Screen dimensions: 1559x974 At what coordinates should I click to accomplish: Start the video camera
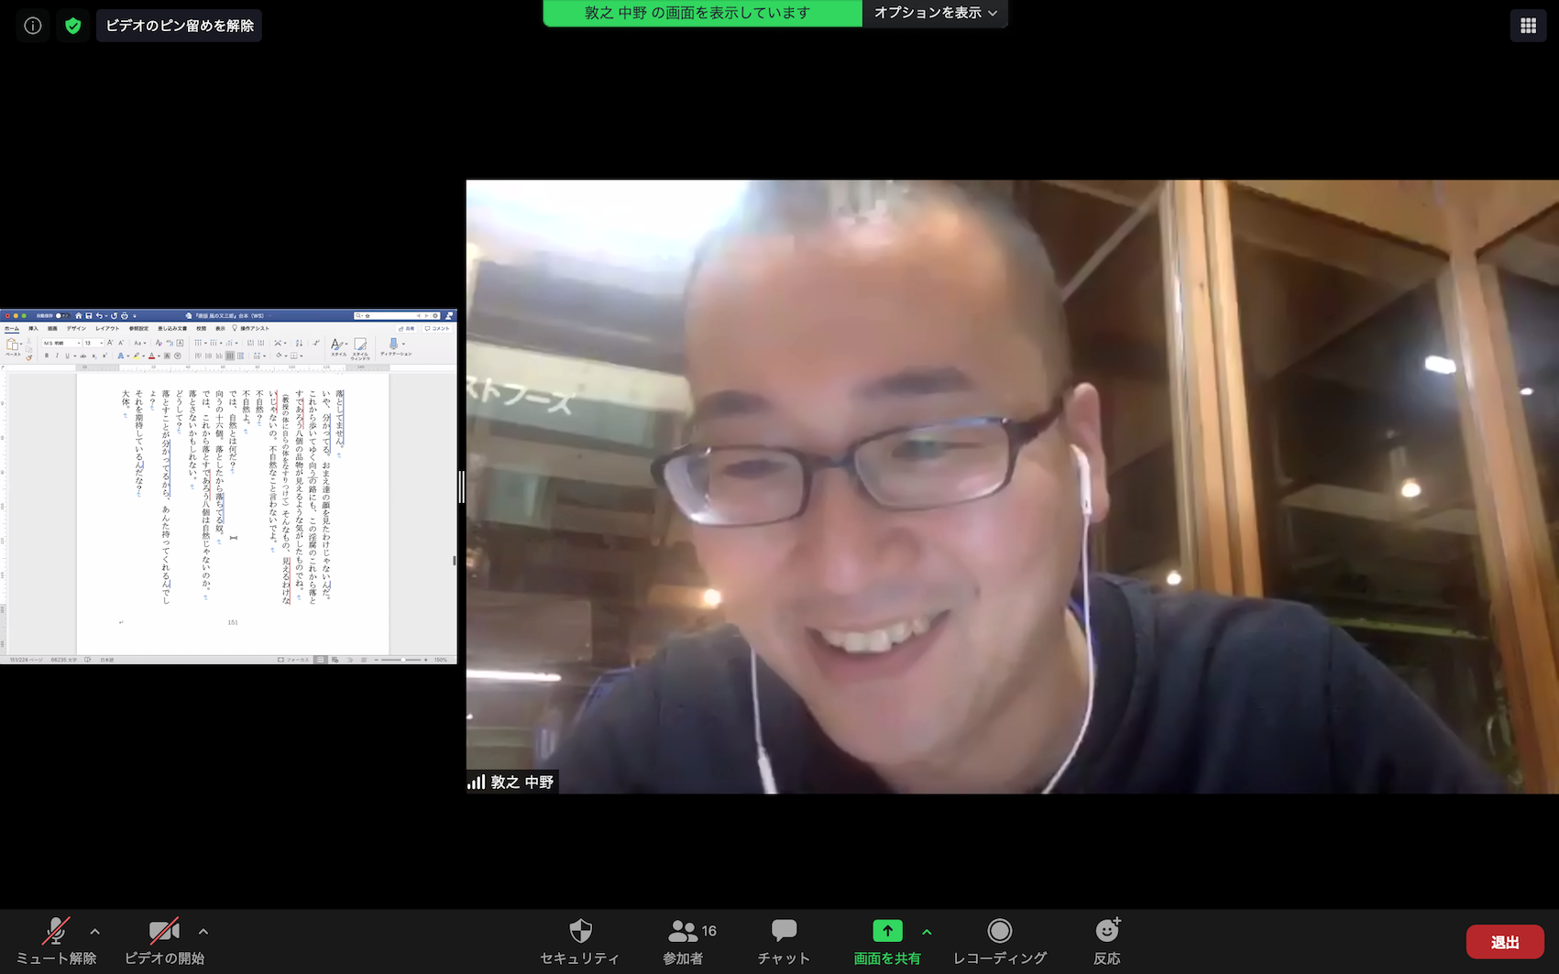pyautogui.click(x=164, y=942)
